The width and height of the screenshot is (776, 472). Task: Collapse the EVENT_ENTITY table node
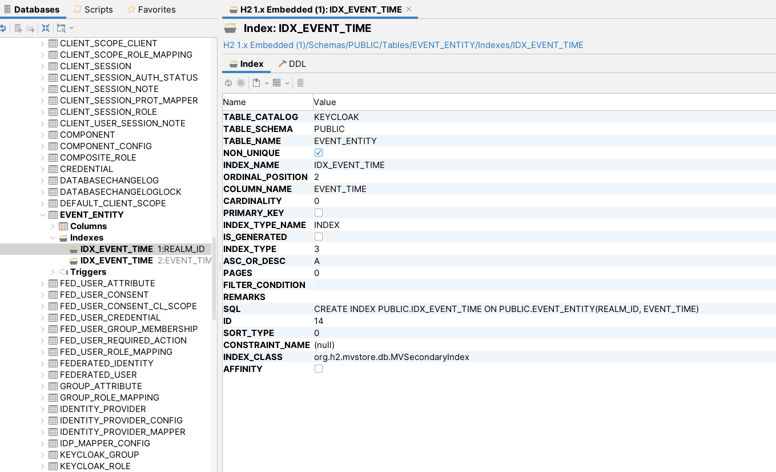(43, 214)
